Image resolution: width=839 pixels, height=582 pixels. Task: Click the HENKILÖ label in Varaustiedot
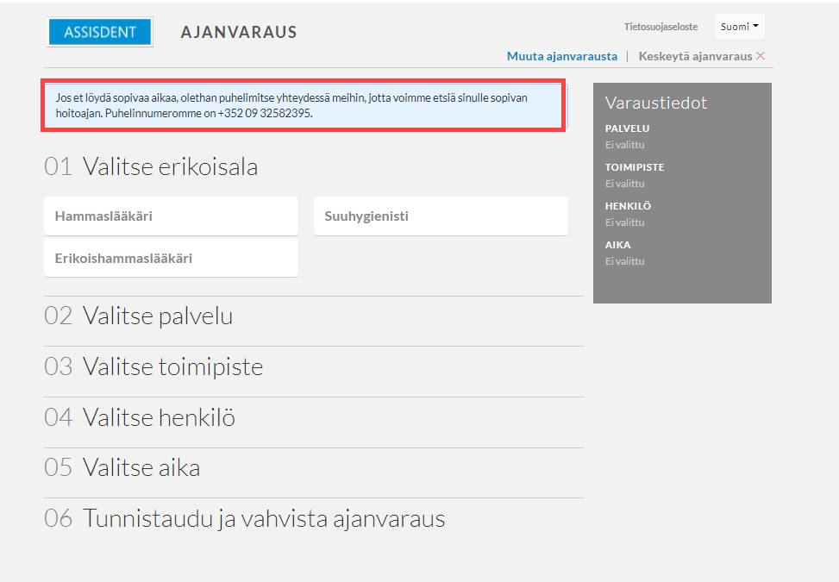629,206
